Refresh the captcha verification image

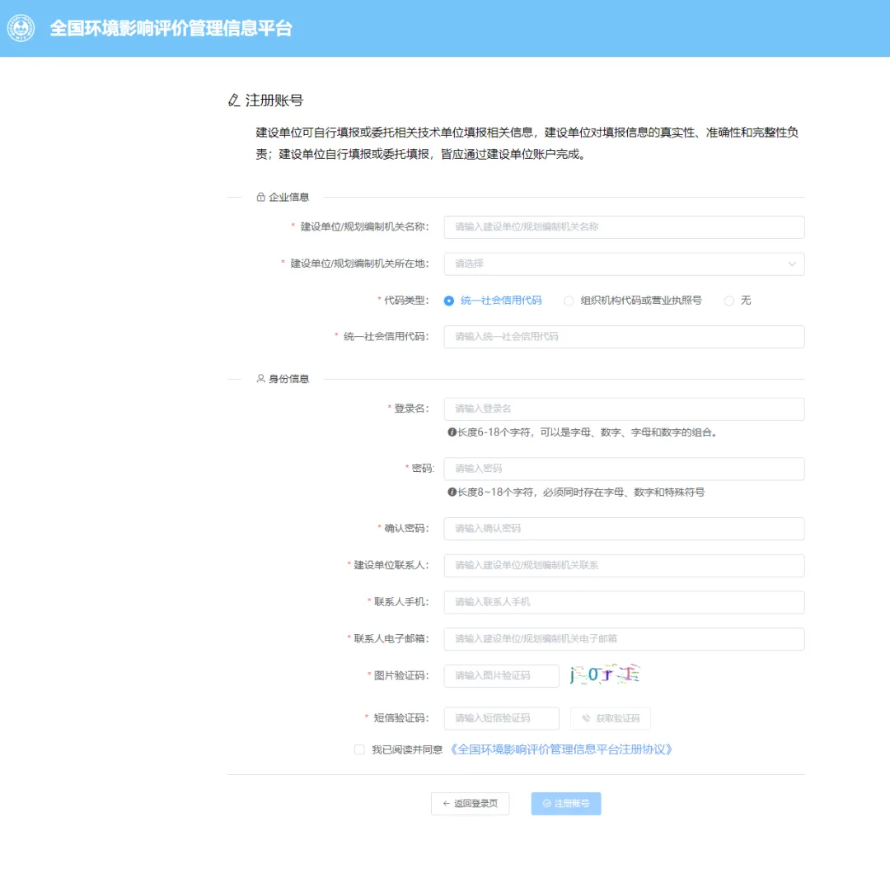(606, 675)
